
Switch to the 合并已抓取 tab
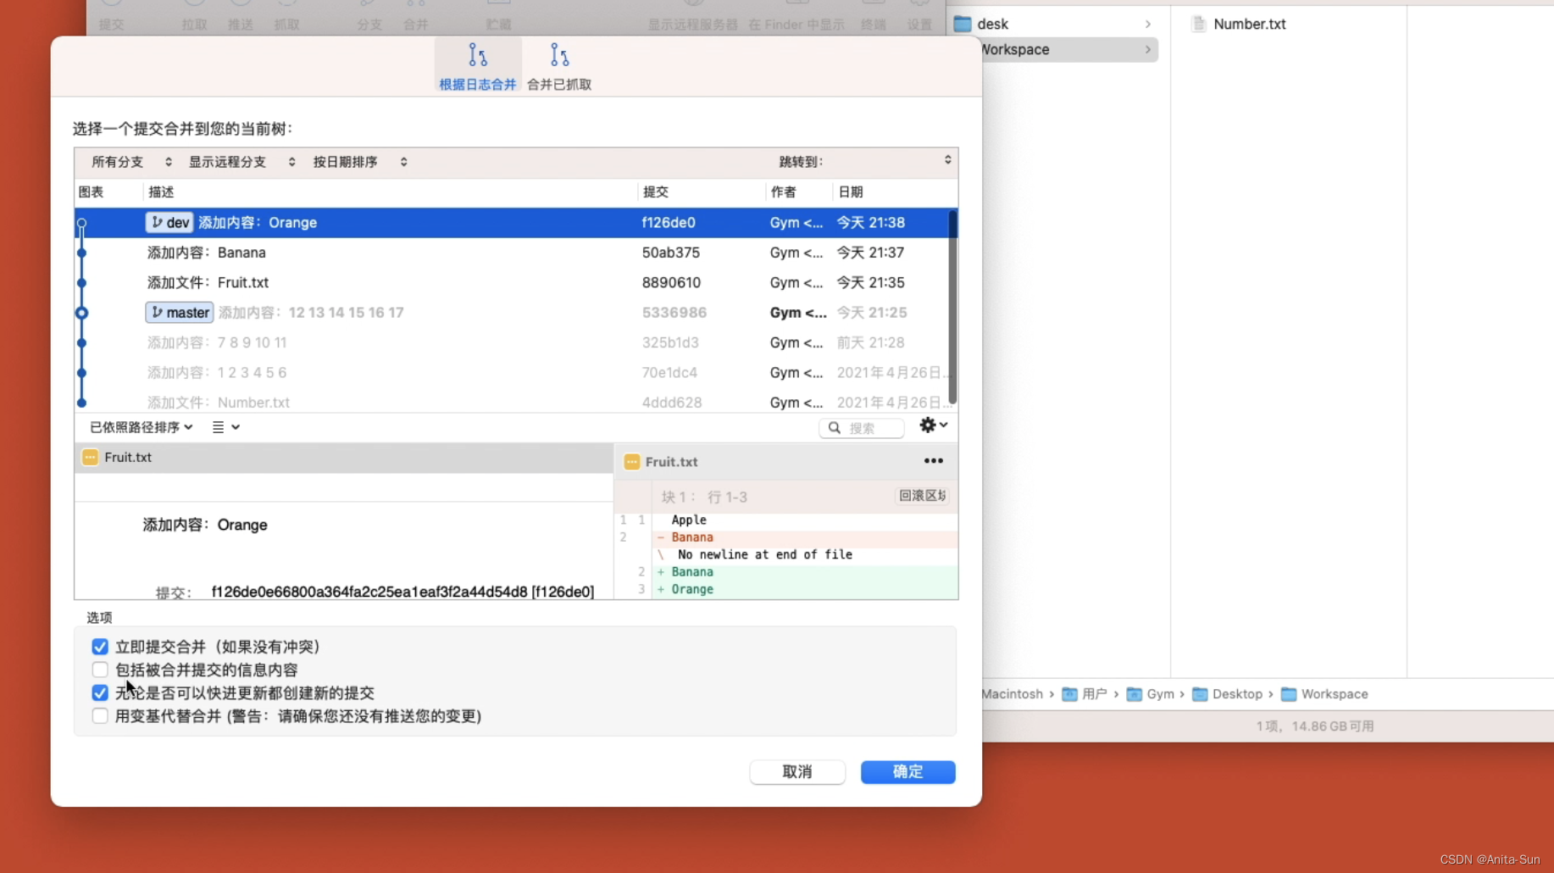click(x=559, y=66)
